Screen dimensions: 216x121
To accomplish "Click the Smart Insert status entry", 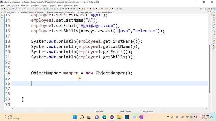I will click(x=125, y=111).
